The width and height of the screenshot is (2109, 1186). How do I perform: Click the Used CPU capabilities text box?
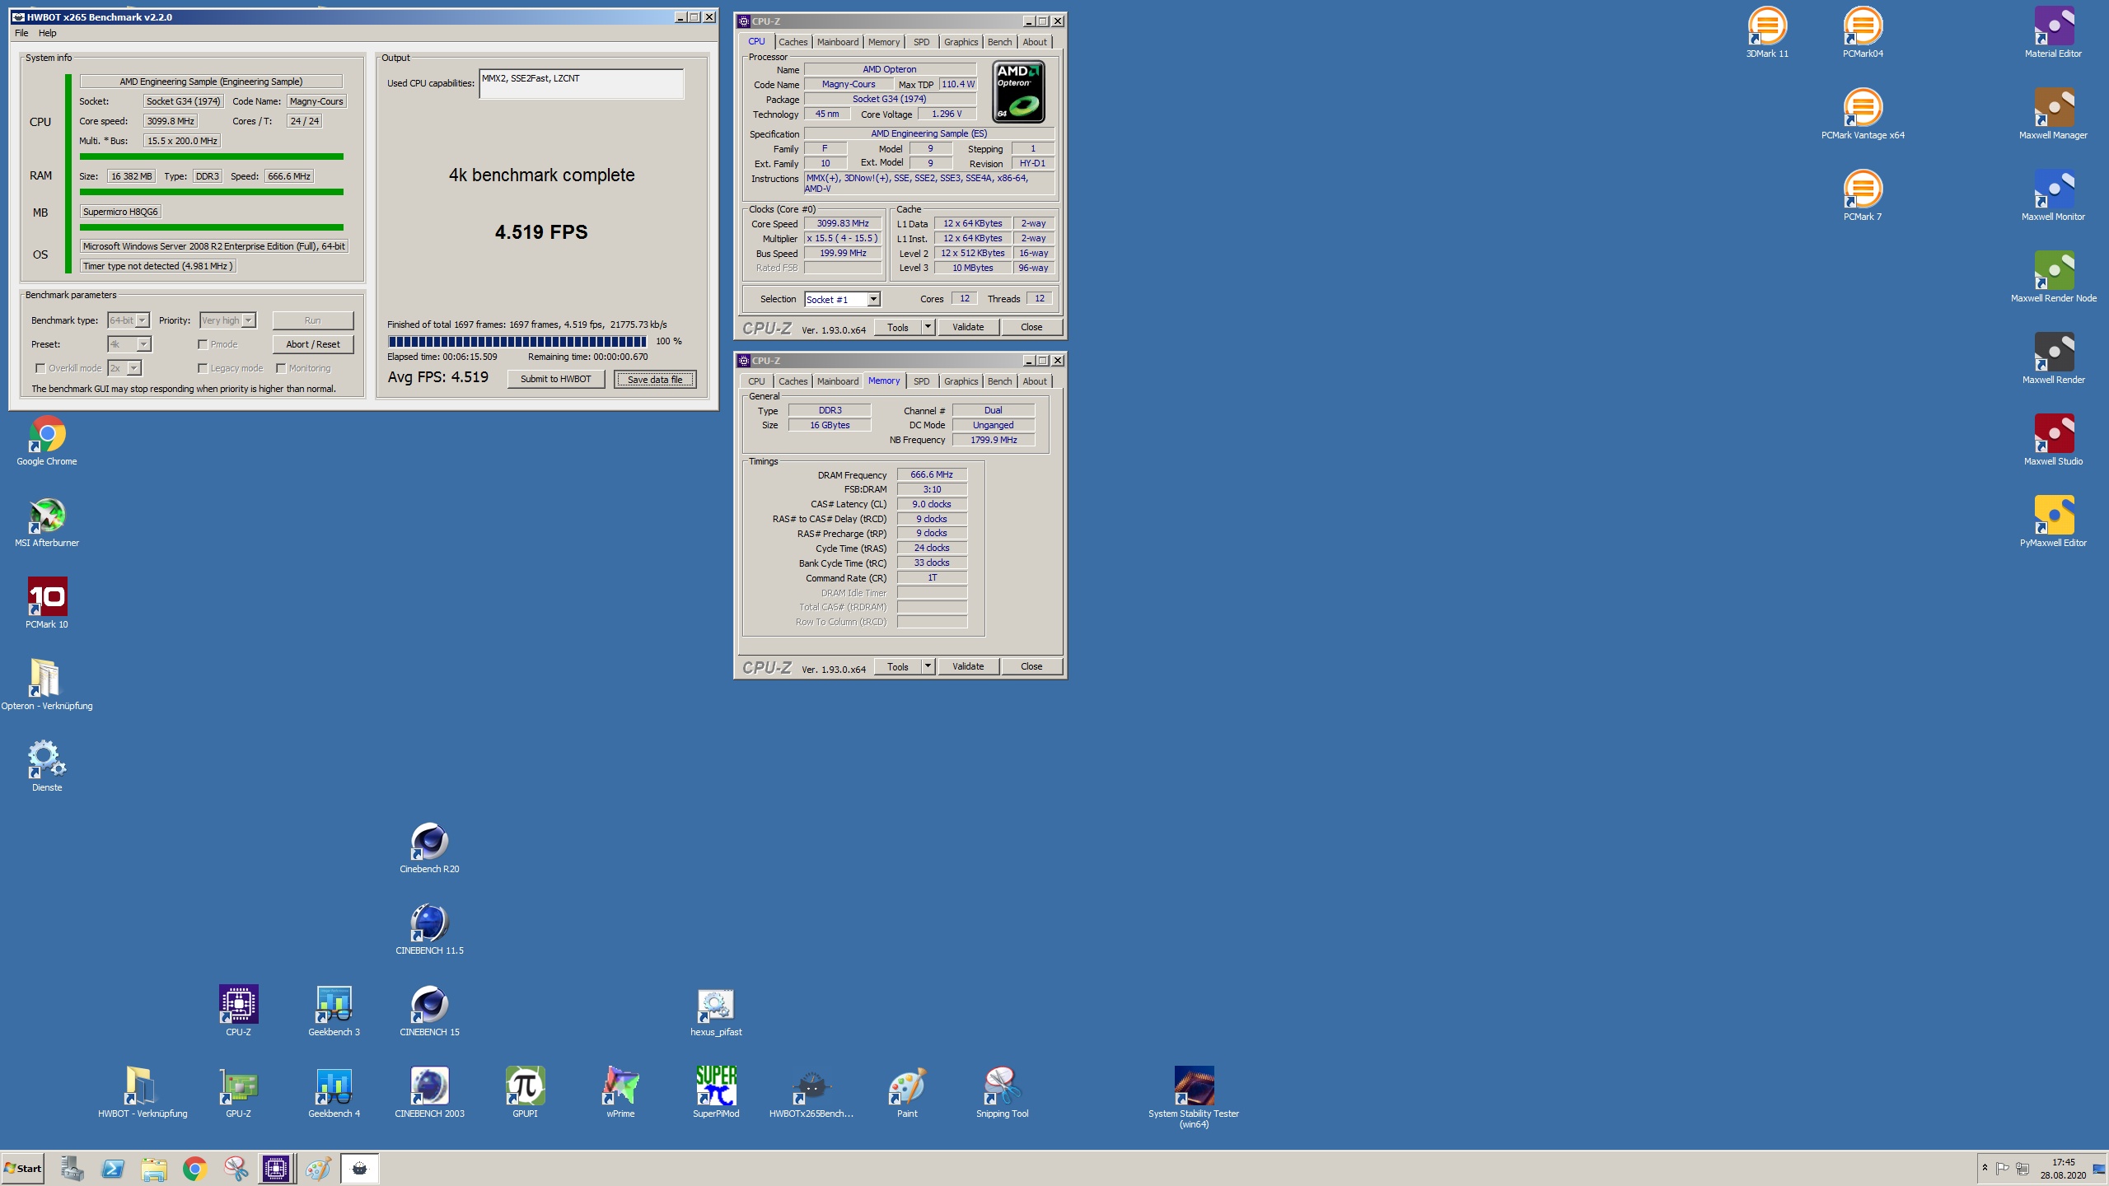coord(582,84)
